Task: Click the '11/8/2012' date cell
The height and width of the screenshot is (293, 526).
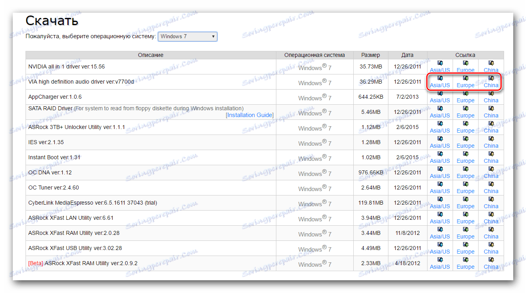Action: click(x=408, y=233)
